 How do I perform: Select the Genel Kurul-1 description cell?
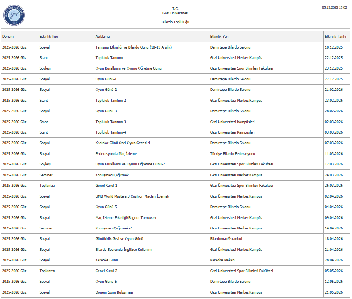[x=106, y=186]
